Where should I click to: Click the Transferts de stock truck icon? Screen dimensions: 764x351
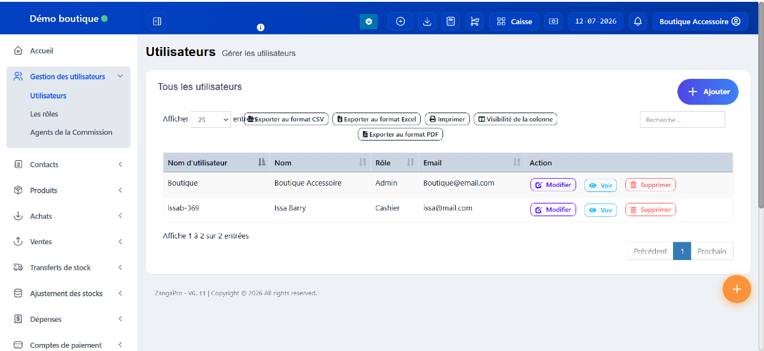coord(18,267)
